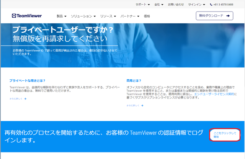
Task: Open the お問い合わせ link
Action: coord(176,5)
